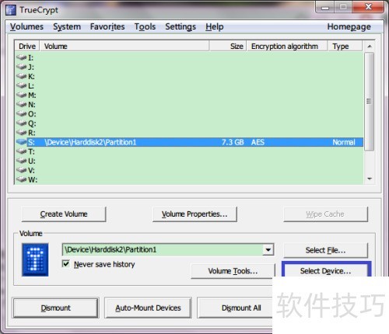This screenshot has height=334, width=389.
Task: Click the drive list scrollbar thumb
Action: pyautogui.click(x=369, y=101)
